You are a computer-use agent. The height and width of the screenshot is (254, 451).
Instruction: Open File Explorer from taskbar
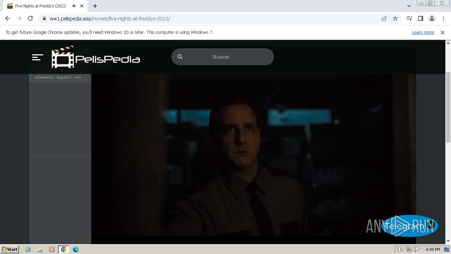[x=40, y=249]
